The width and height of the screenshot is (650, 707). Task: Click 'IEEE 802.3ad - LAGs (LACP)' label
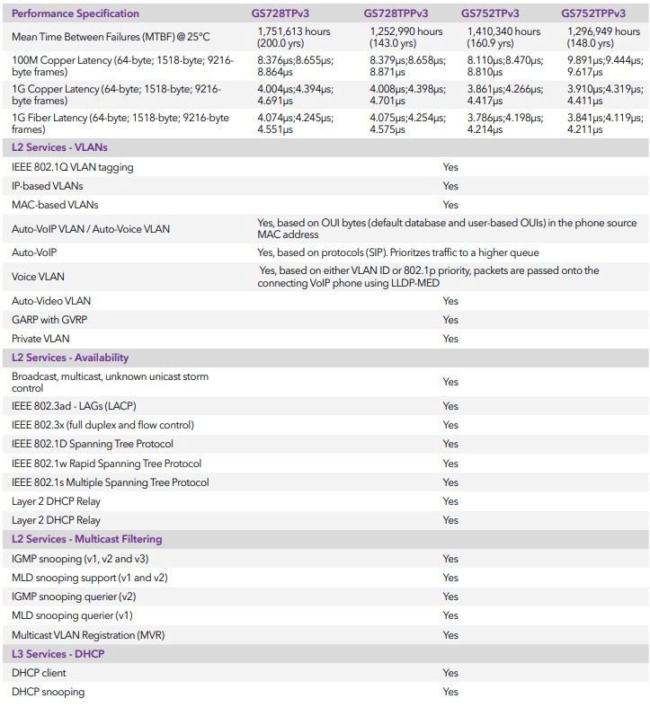pos(74,406)
